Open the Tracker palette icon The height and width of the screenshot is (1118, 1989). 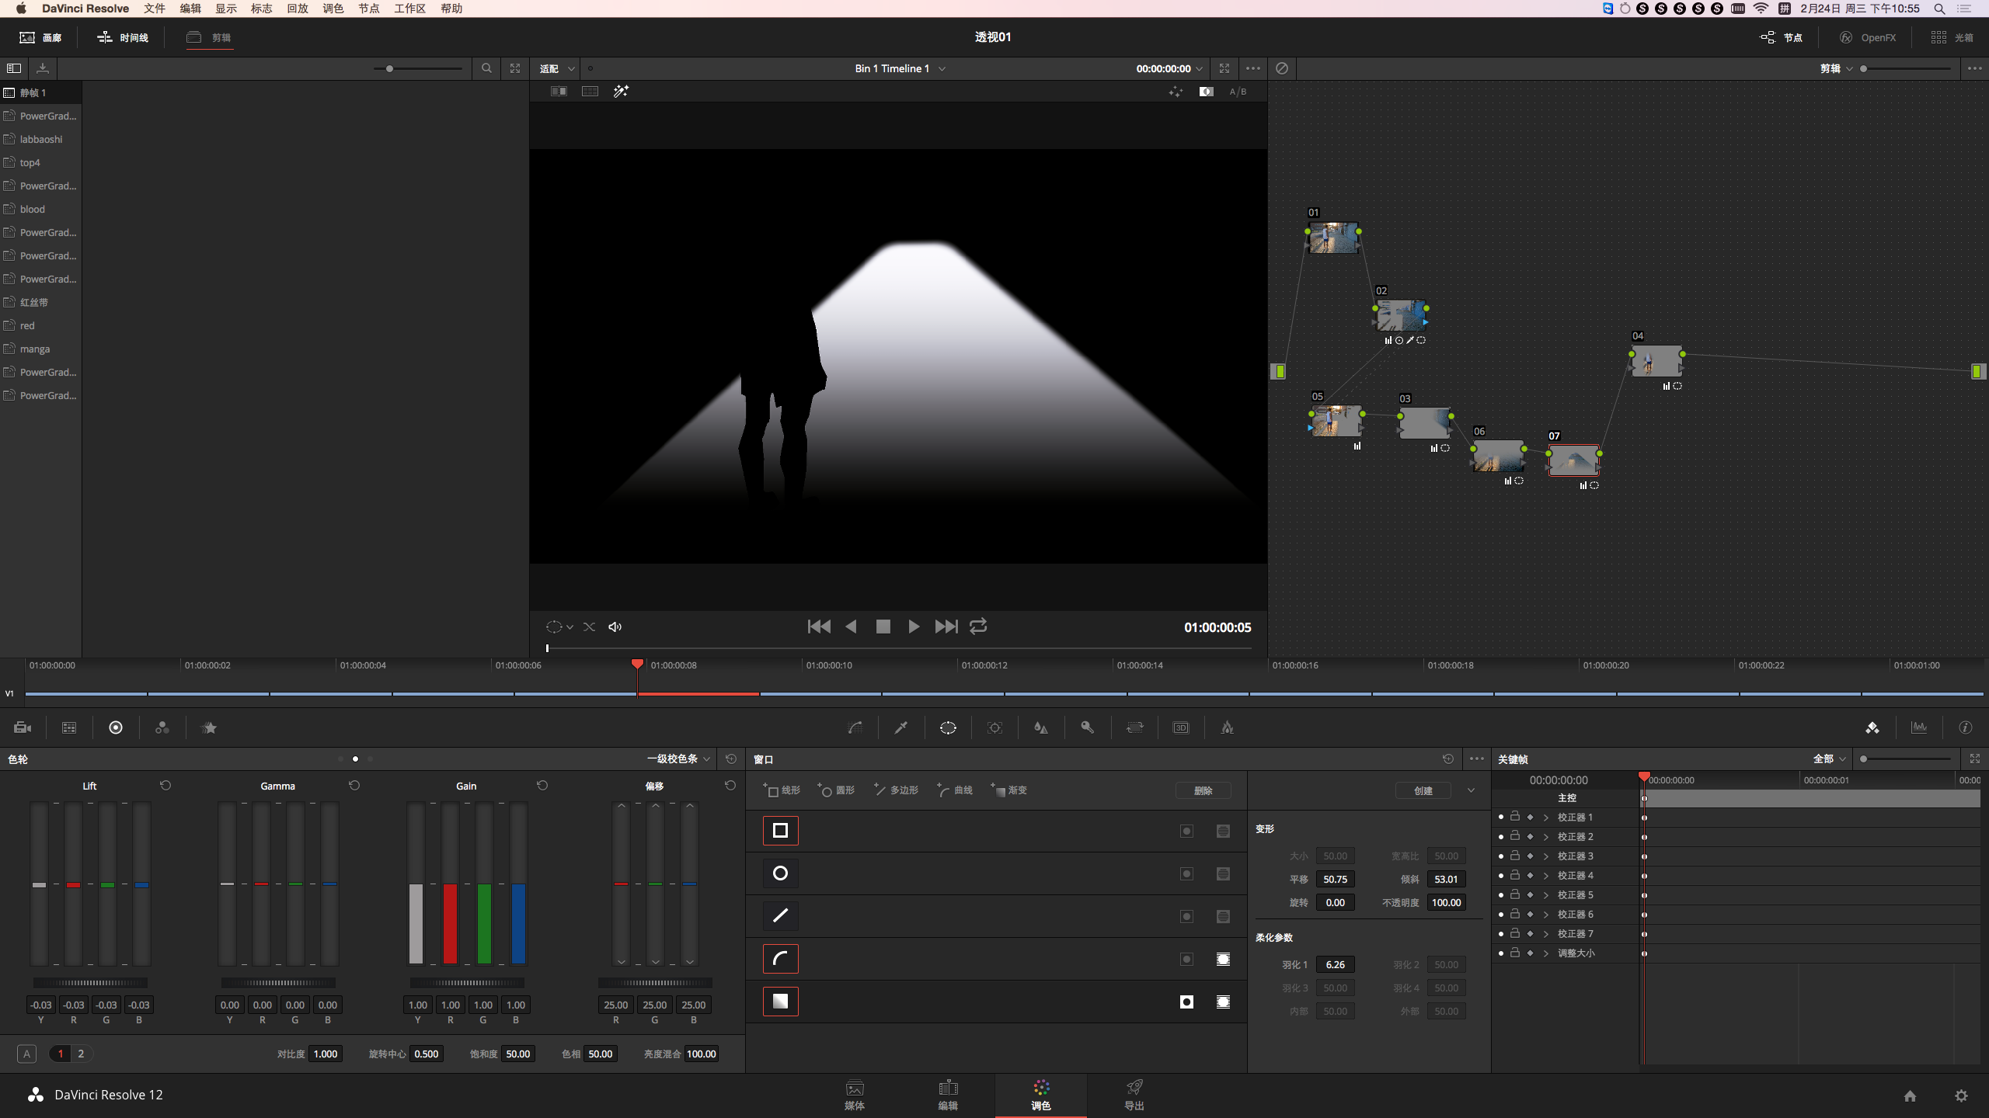coord(994,727)
